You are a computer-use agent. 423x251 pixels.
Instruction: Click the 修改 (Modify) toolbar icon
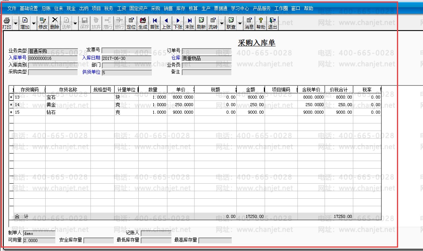43,23
